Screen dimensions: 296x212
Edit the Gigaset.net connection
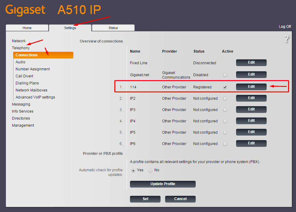click(251, 75)
